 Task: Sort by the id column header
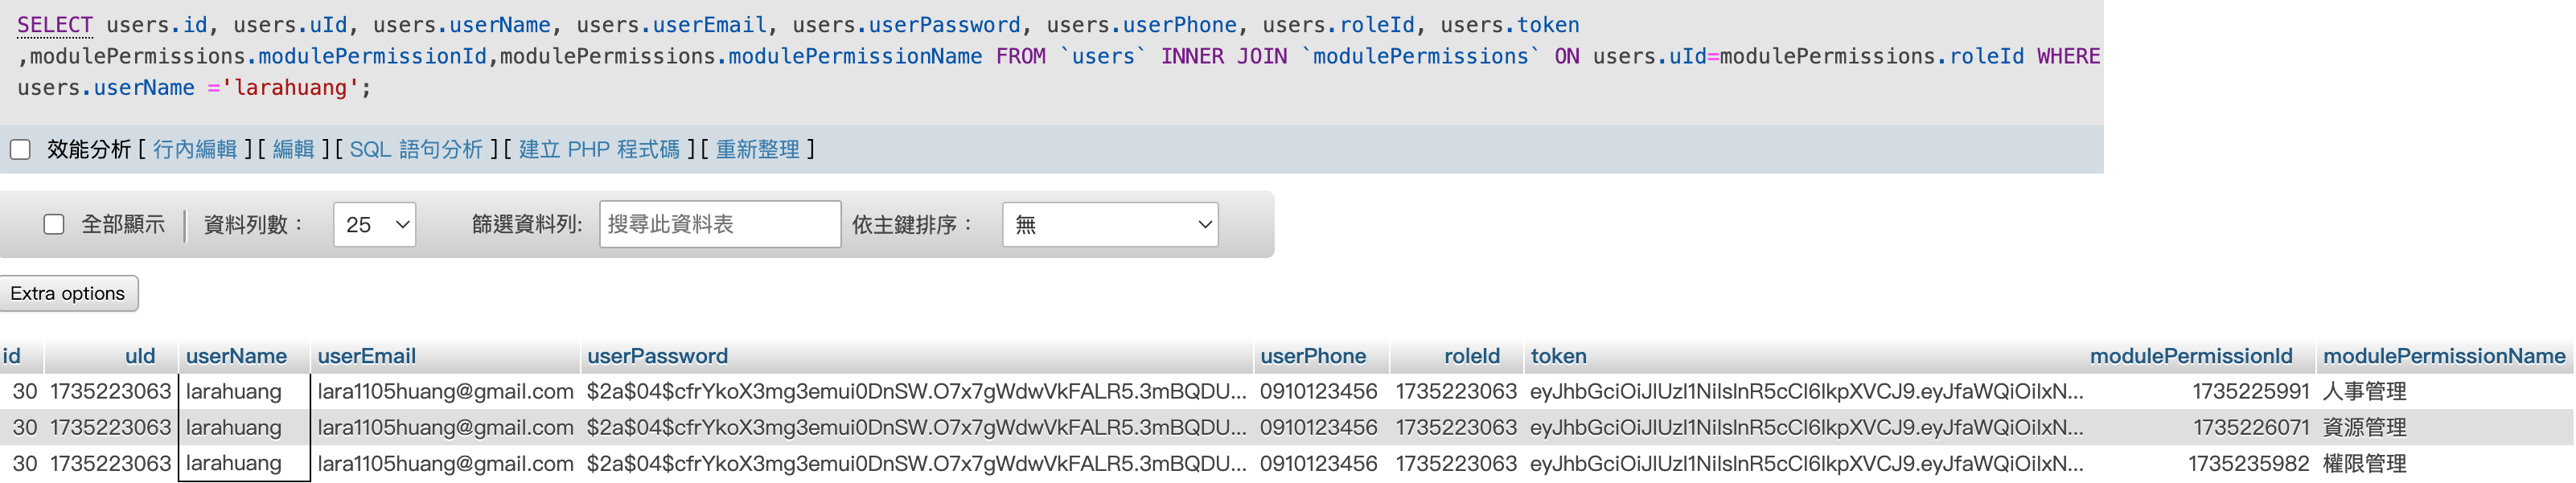[12, 356]
